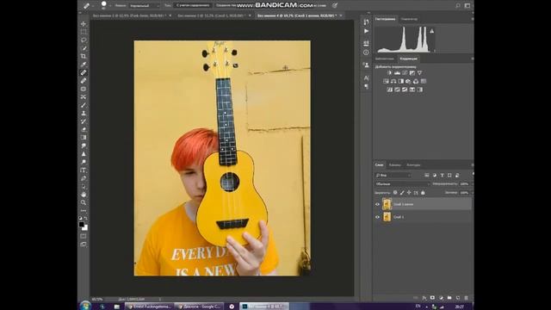The image size is (551, 310).
Task: Toggle lock transparent pixels
Action: [x=395, y=193]
